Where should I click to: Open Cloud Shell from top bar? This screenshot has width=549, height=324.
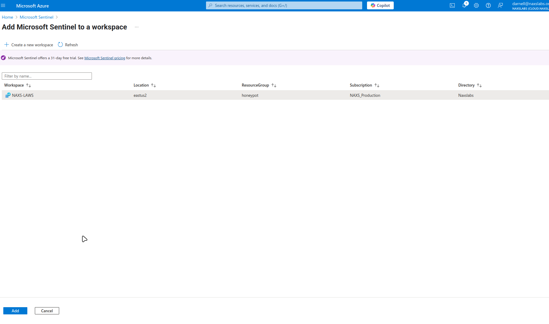click(452, 5)
